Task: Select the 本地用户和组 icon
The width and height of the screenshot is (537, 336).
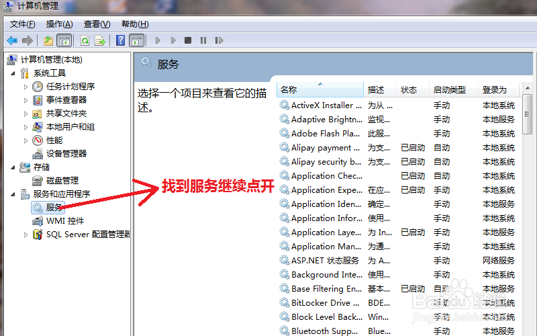Action: coord(38,127)
